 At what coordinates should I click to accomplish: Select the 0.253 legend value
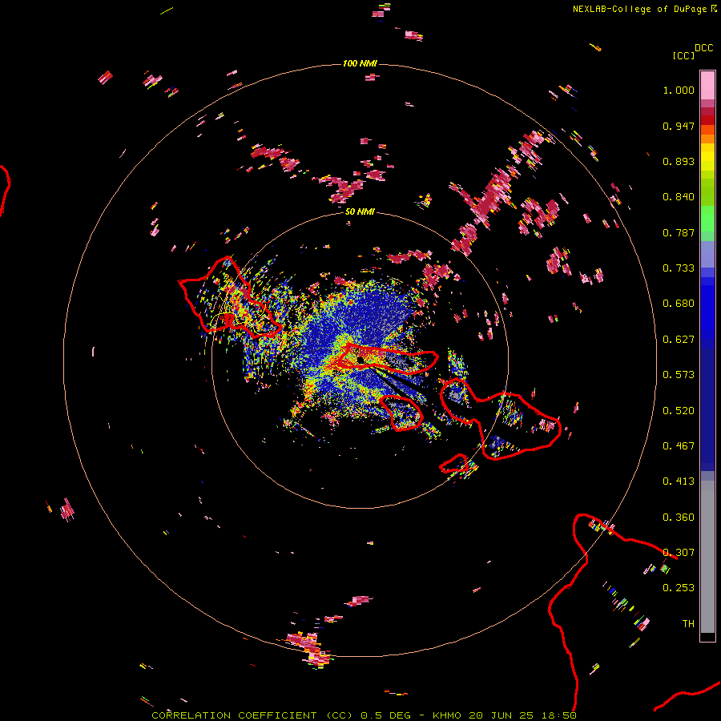[x=679, y=588]
